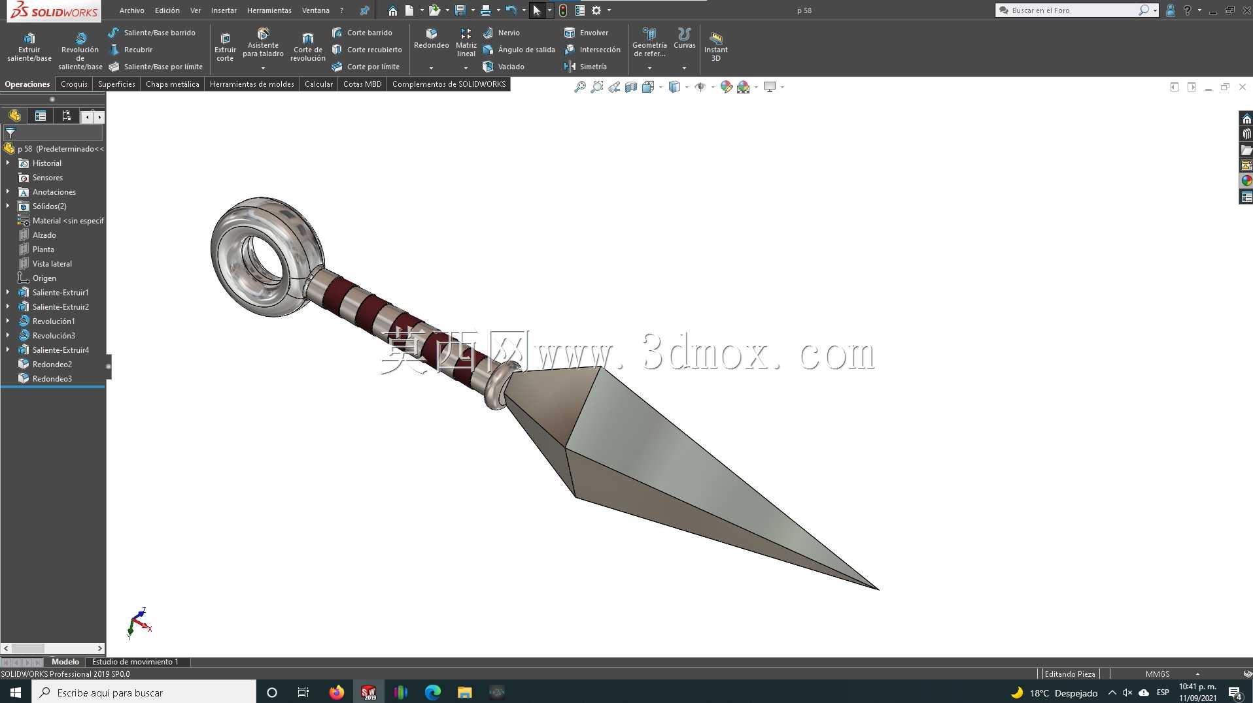
Task: Expand the Revolución3 feature node
Action: [x=8, y=335]
